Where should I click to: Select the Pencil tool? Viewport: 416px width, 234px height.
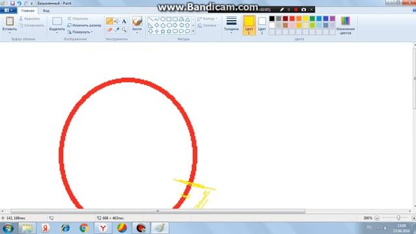point(109,21)
